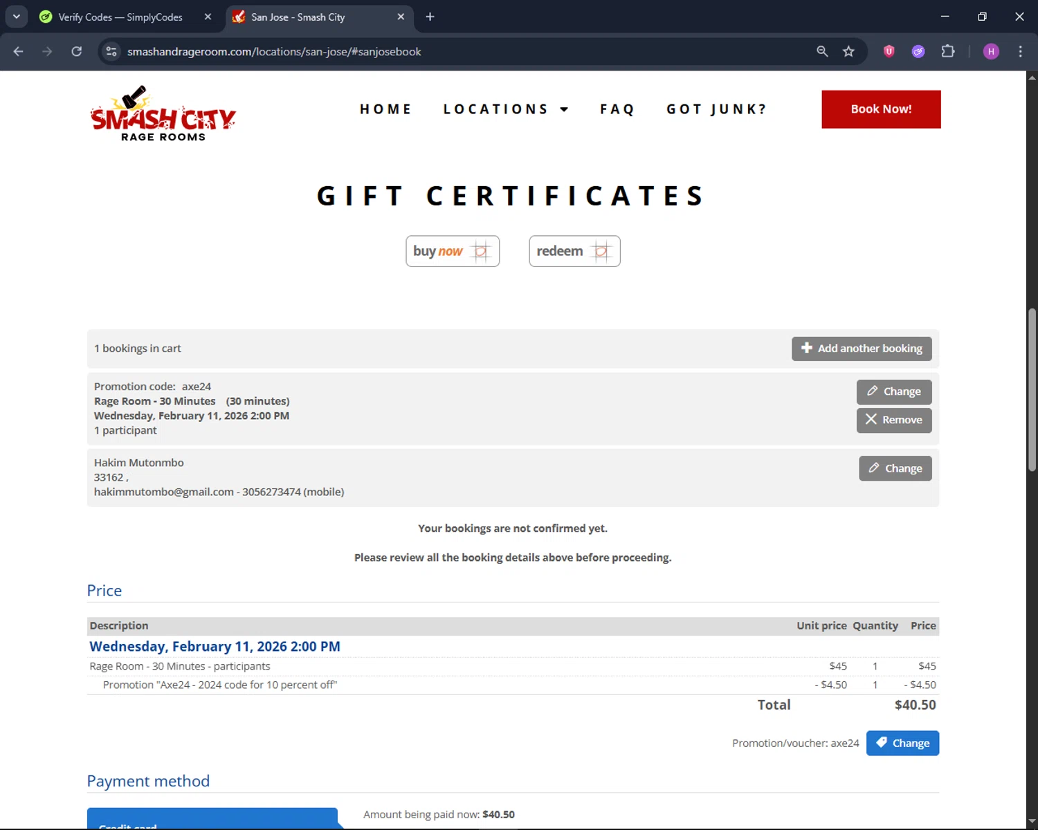Click the Payment method heading
1038x830 pixels.
coord(148,781)
